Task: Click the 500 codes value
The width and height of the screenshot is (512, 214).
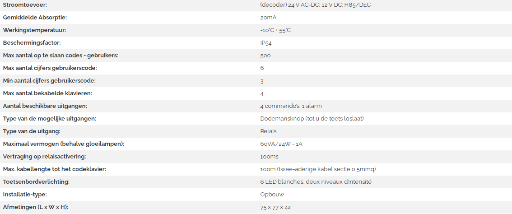Action: 265,56
